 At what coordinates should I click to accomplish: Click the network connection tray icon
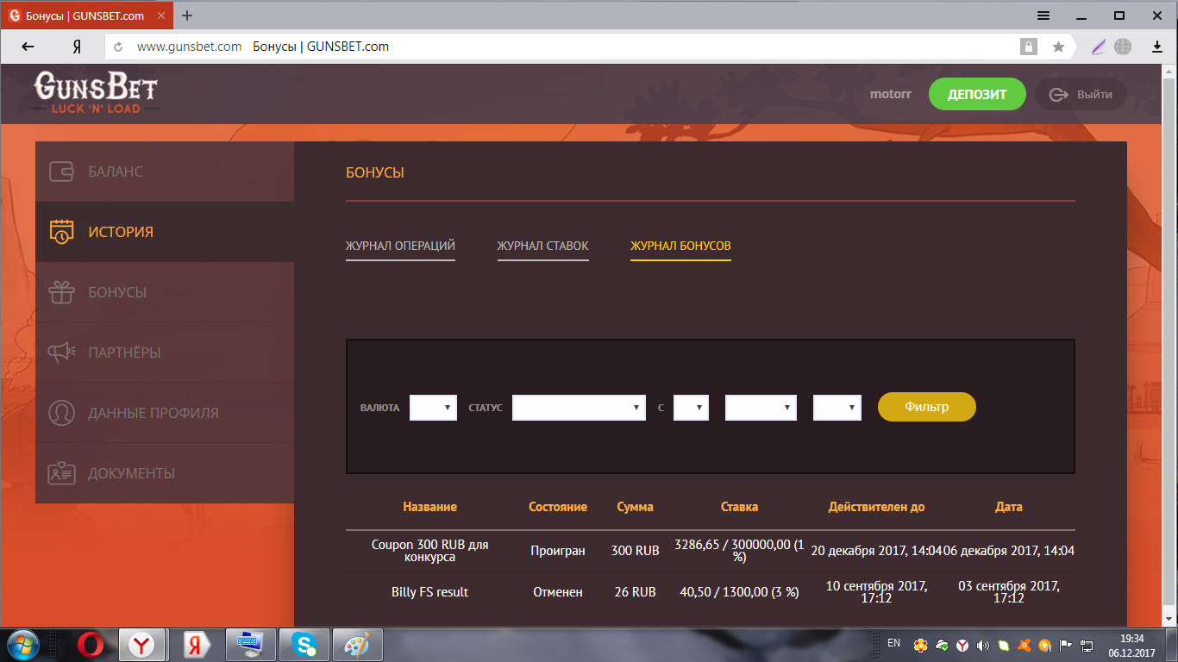(x=1087, y=645)
